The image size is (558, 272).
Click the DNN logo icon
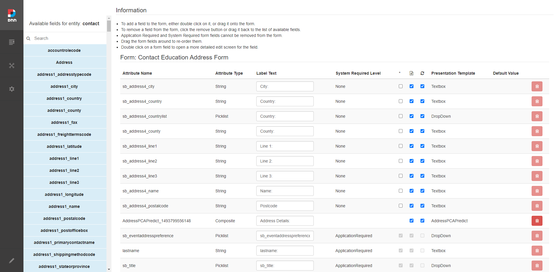[x=12, y=15]
